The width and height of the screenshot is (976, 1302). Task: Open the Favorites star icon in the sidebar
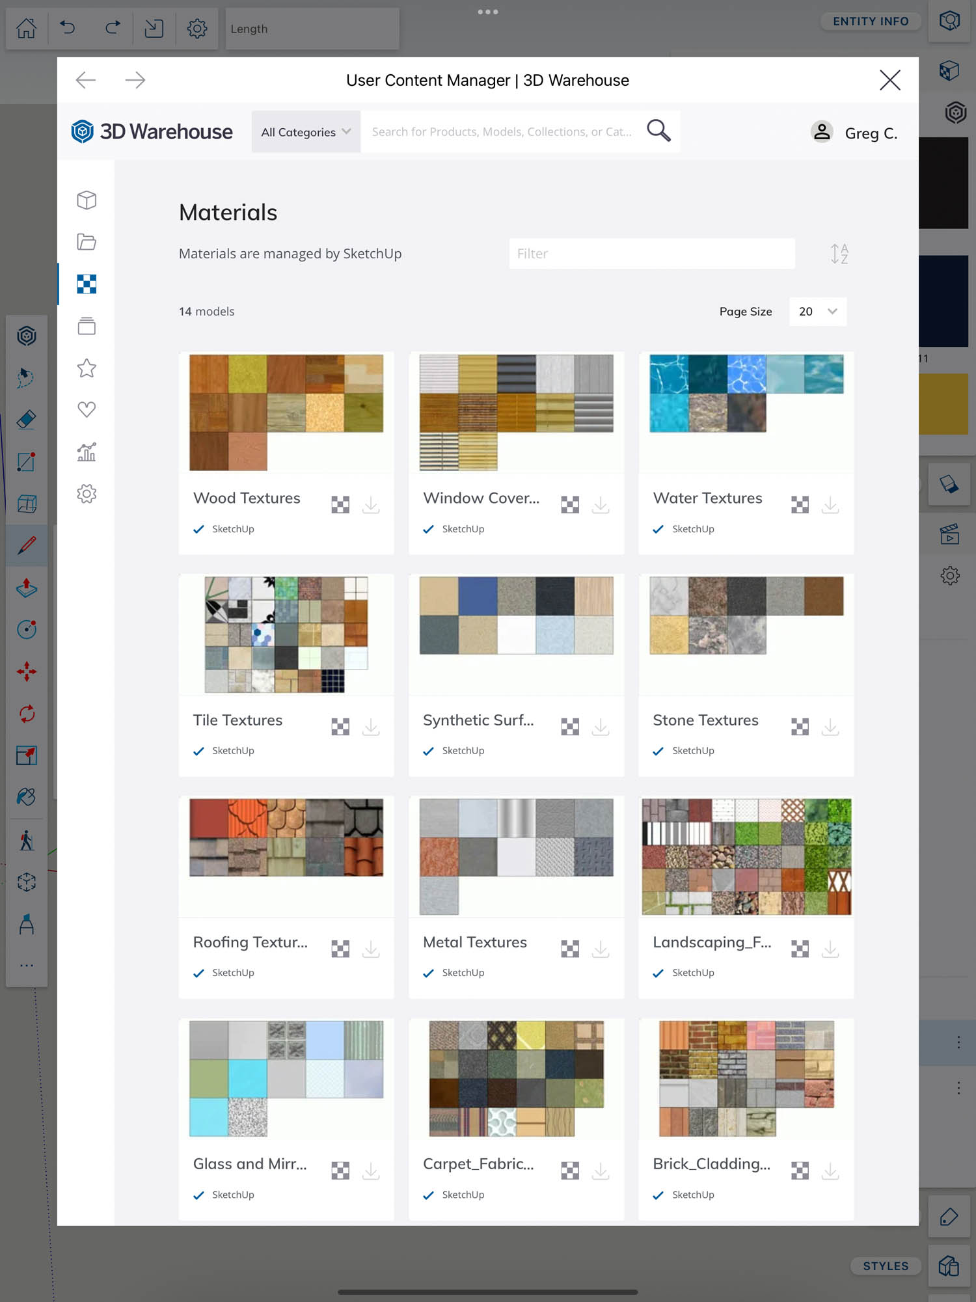click(87, 368)
